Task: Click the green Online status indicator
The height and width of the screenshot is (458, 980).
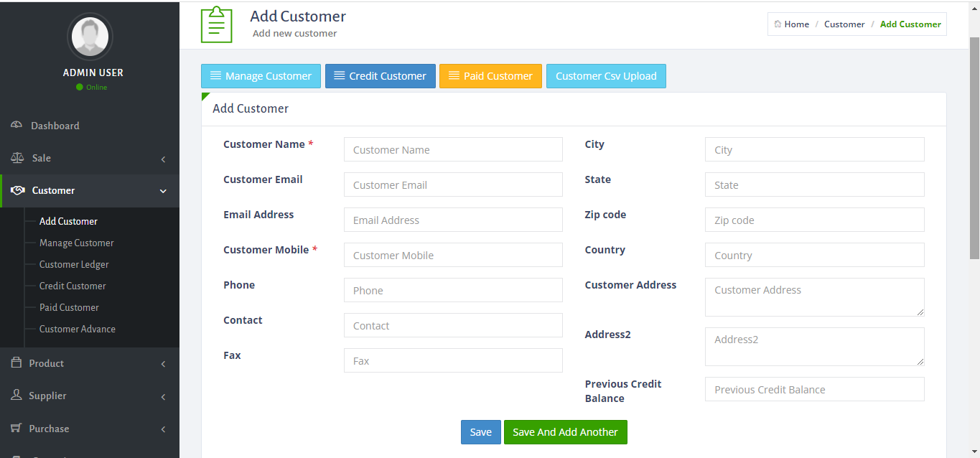Action: tap(79, 87)
